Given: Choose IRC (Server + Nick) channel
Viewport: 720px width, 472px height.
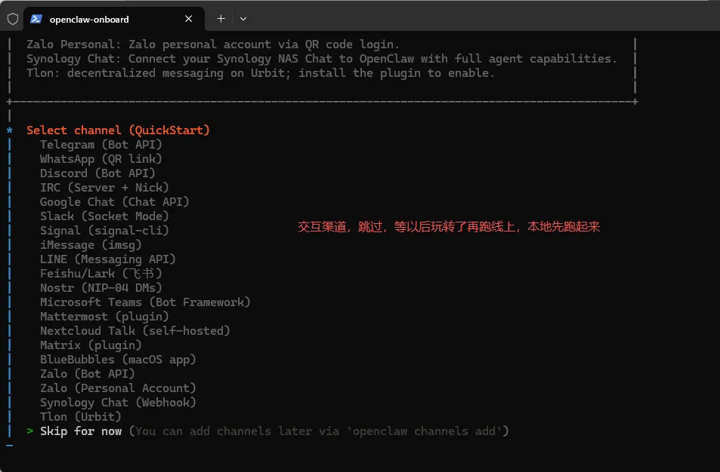Looking at the screenshot, I should [x=104, y=188].
